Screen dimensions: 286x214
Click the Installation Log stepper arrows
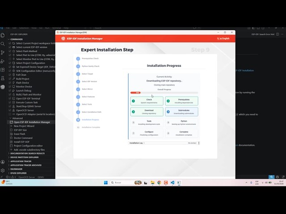[199, 143]
